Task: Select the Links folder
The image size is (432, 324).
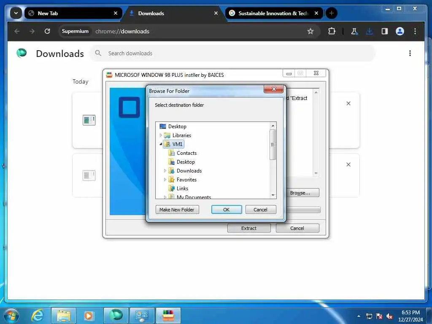Action: pyautogui.click(x=178, y=189)
